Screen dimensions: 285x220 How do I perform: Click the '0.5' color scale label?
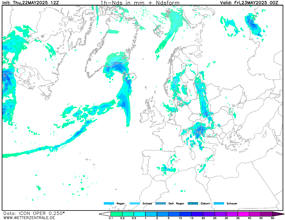coord(134,218)
